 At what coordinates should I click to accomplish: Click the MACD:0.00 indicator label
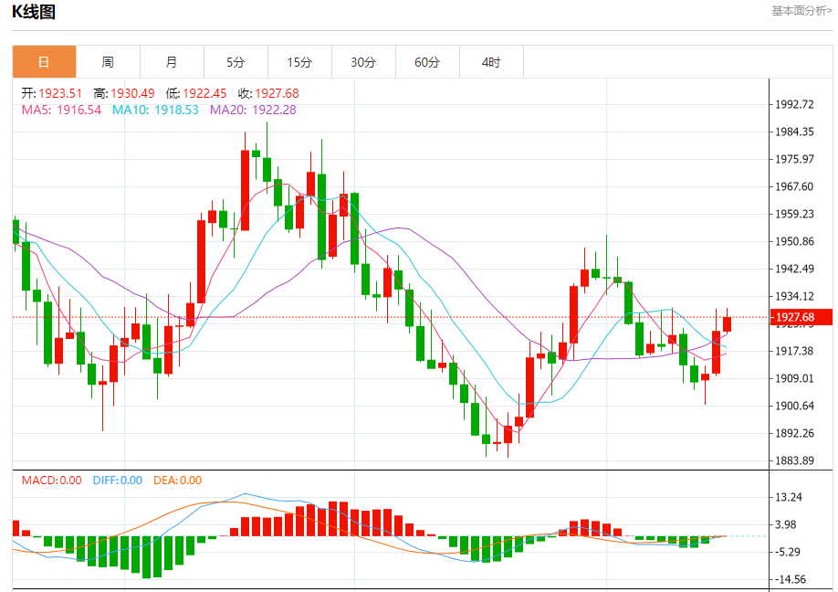click(x=52, y=481)
